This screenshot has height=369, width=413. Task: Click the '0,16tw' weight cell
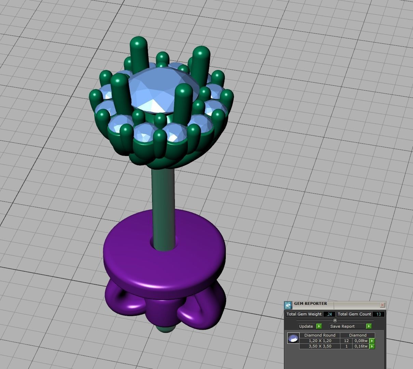point(361,346)
